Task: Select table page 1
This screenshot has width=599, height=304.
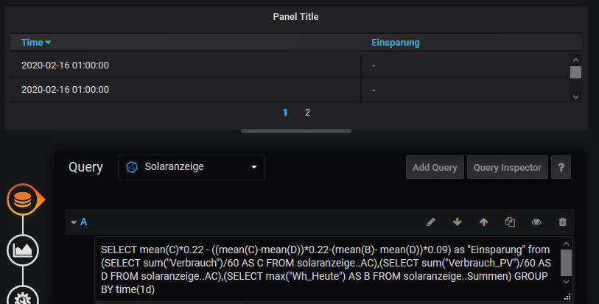Action: tap(285, 113)
